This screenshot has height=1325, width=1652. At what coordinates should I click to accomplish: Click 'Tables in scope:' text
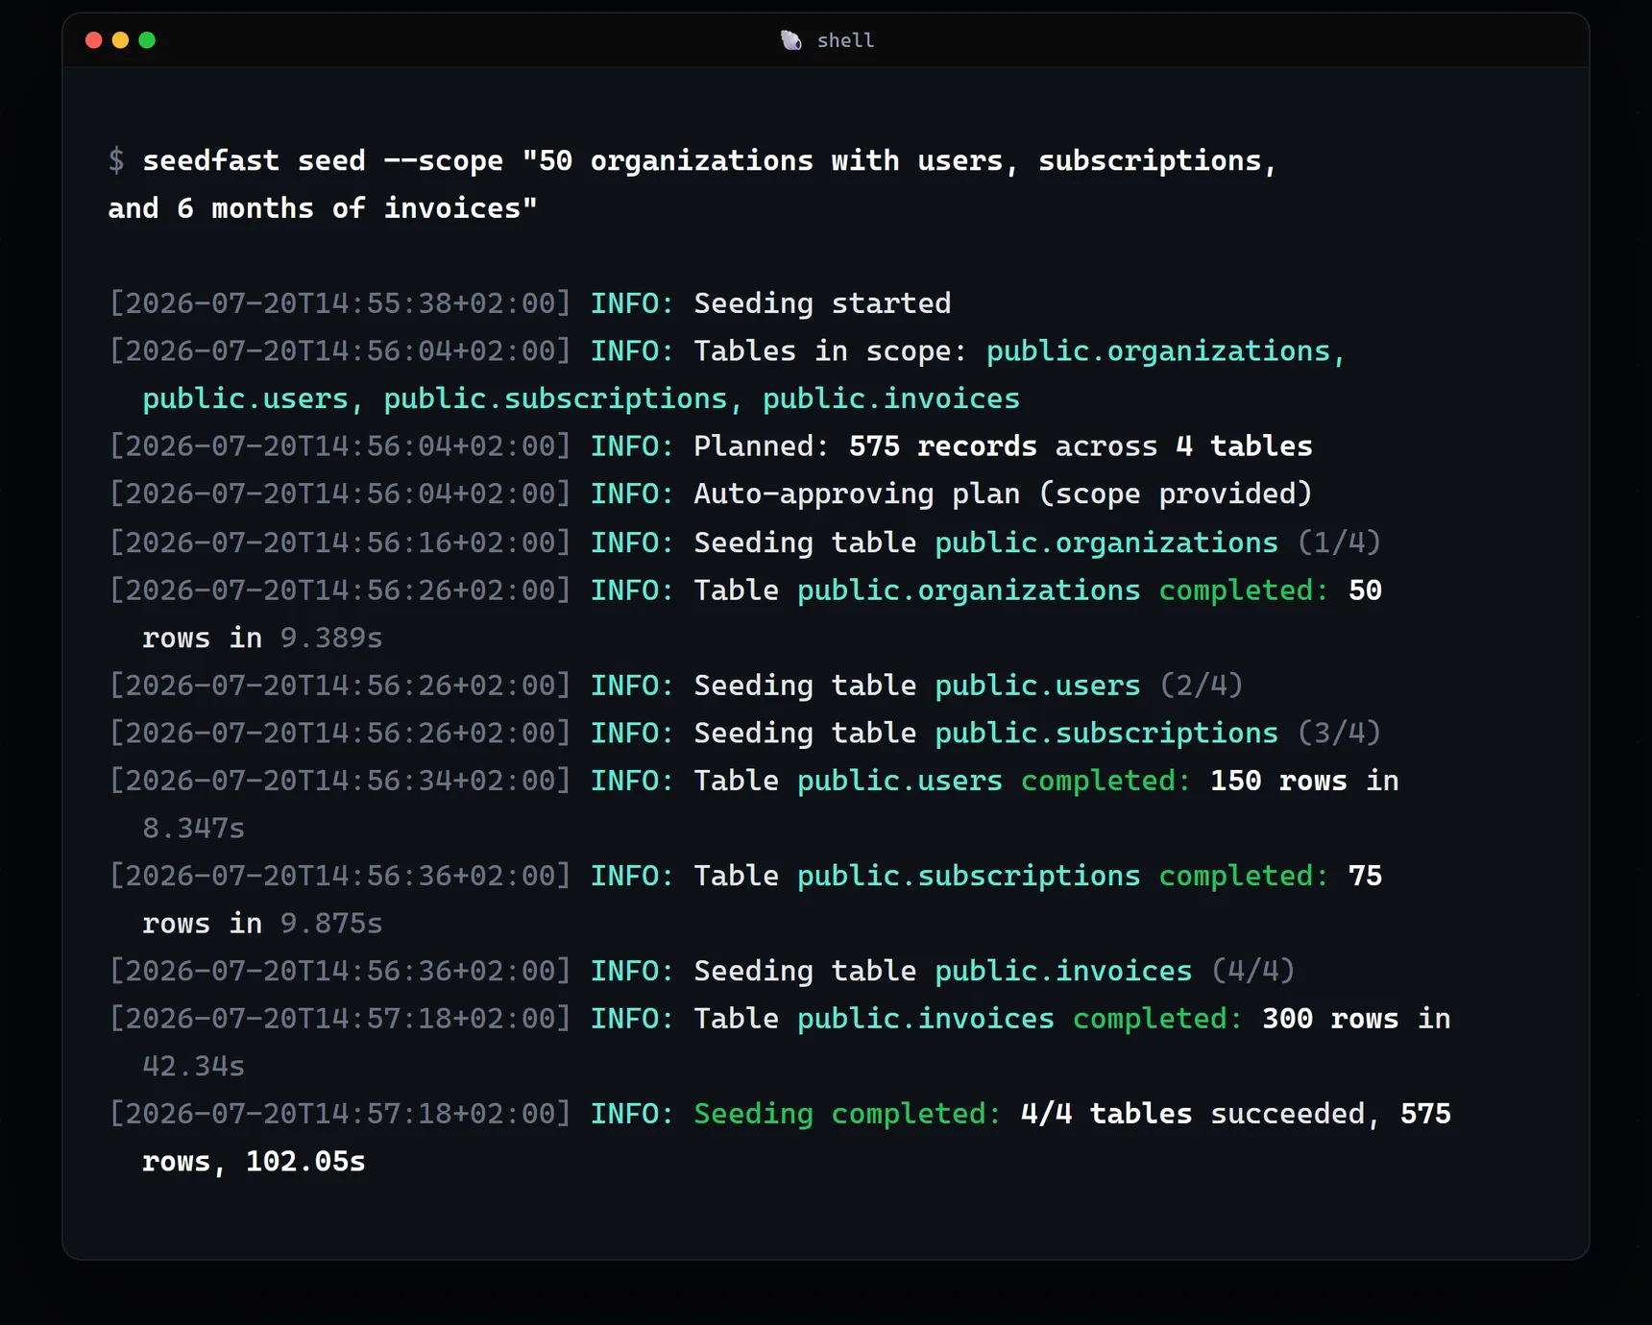pos(831,351)
